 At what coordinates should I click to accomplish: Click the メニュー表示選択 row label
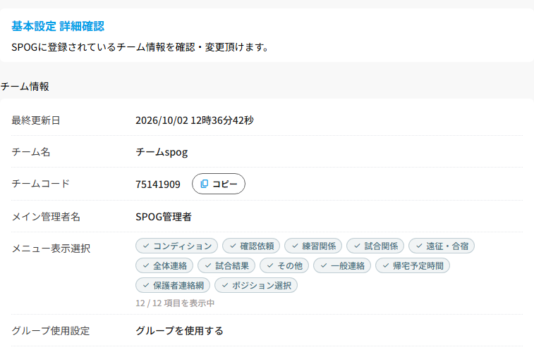coord(51,249)
